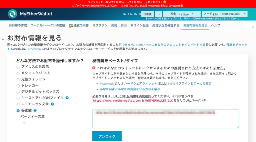Click the パーティー文章 label
Viewport: 256px width, 142px height.
click(x=32, y=116)
